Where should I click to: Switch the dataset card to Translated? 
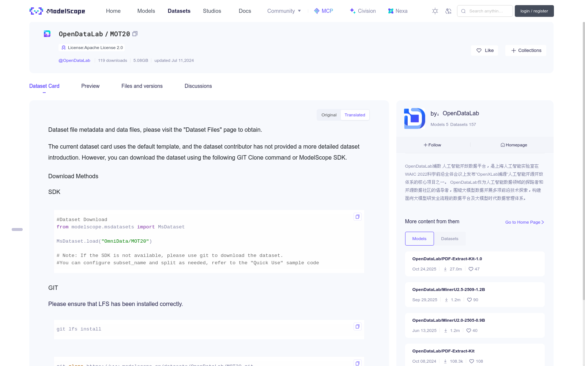[355, 115]
